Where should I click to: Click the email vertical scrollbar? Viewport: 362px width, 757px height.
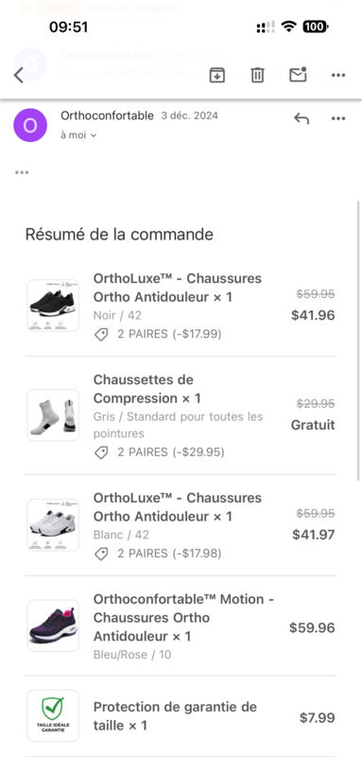click(358, 341)
